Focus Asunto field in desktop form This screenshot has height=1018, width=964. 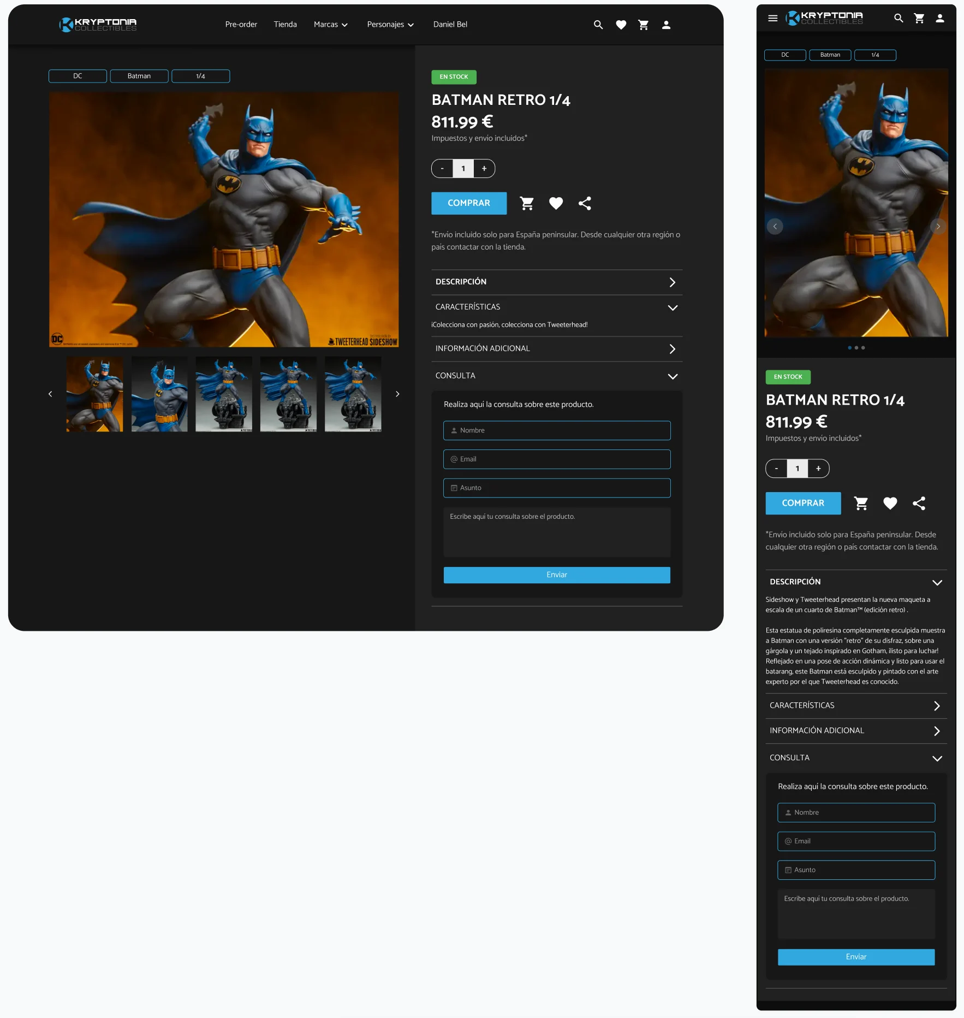click(x=557, y=488)
